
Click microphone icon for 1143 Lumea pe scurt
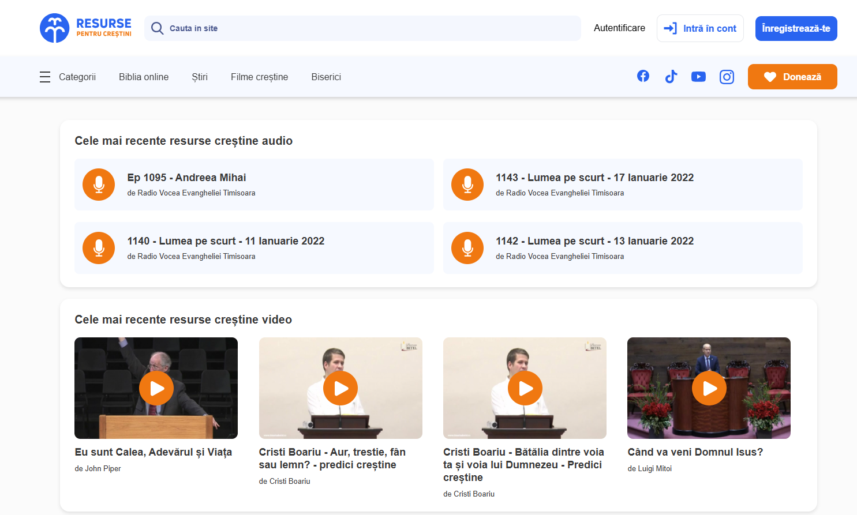[x=467, y=185]
